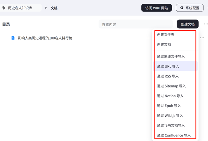
Task: Select 通过 Wiki.js 导入 option
Action: tap(175, 115)
